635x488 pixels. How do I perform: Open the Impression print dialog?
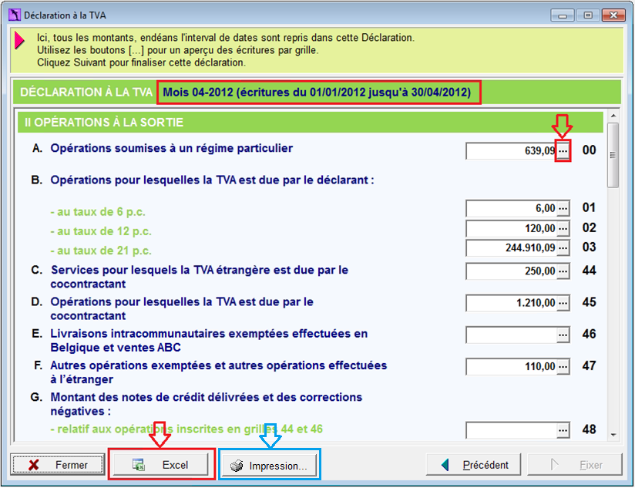pos(269,466)
